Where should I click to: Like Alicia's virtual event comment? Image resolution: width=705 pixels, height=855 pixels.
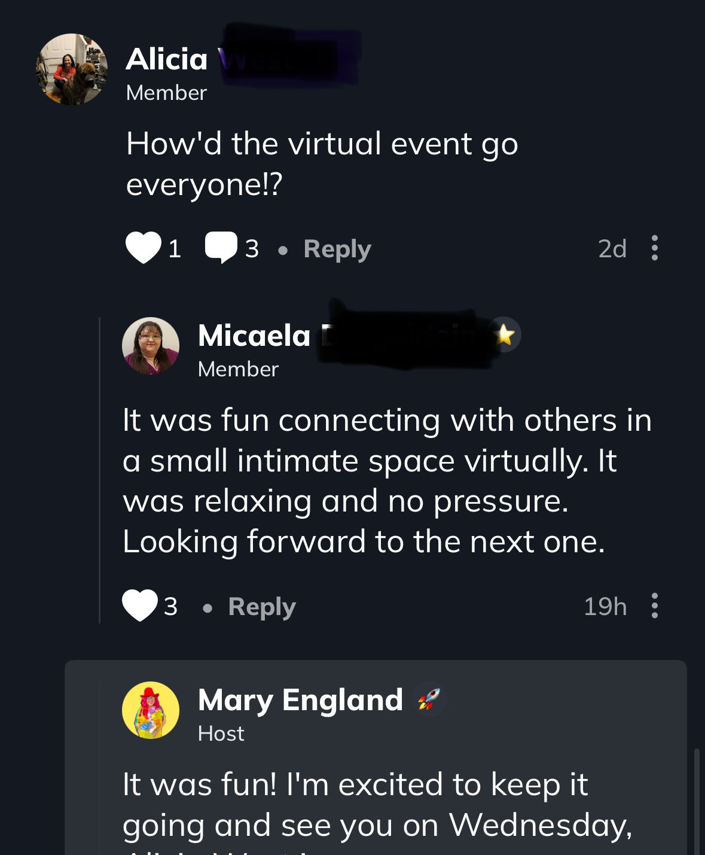click(x=144, y=248)
